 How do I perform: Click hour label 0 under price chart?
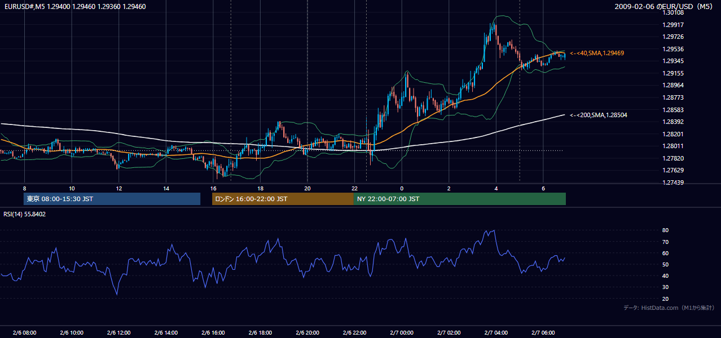pyautogui.click(x=402, y=188)
